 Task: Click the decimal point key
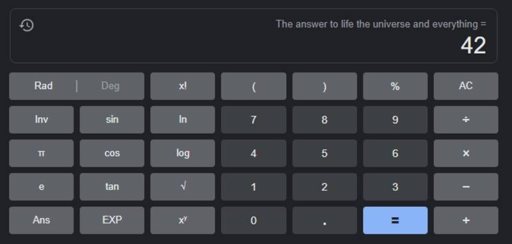(324, 220)
